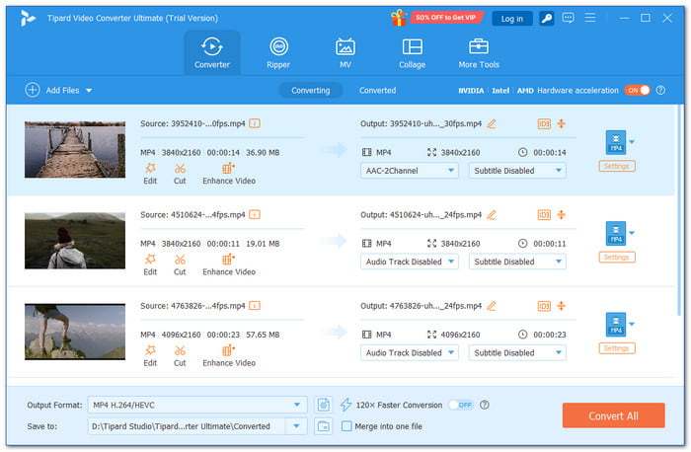Switch to the Converted list

click(377, 91)
